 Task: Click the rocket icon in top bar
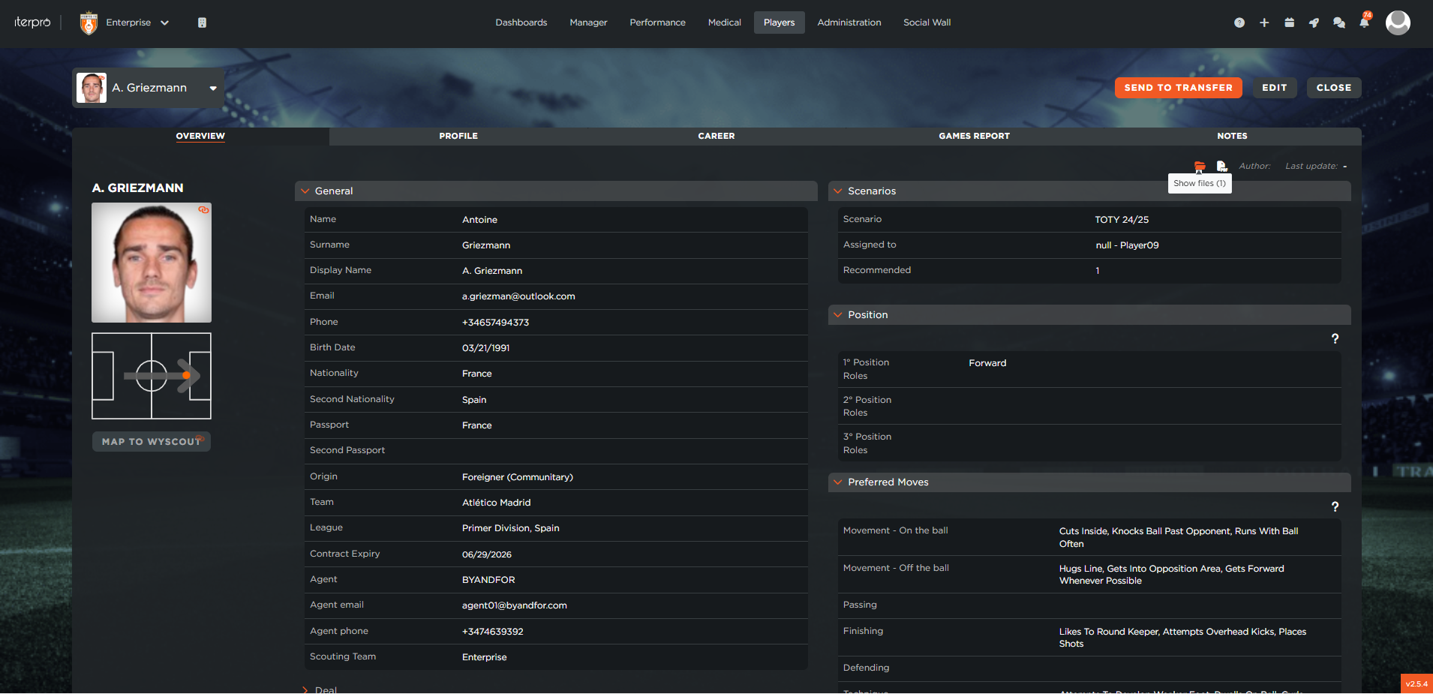tap(1314, 23)
